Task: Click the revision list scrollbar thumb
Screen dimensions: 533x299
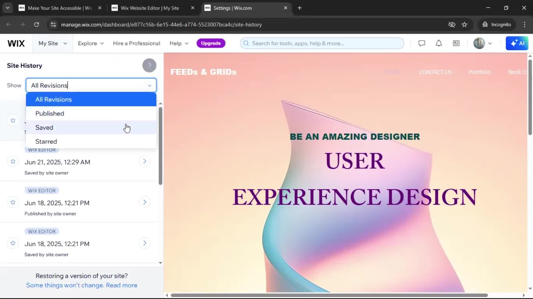Action: click(160, 146)
